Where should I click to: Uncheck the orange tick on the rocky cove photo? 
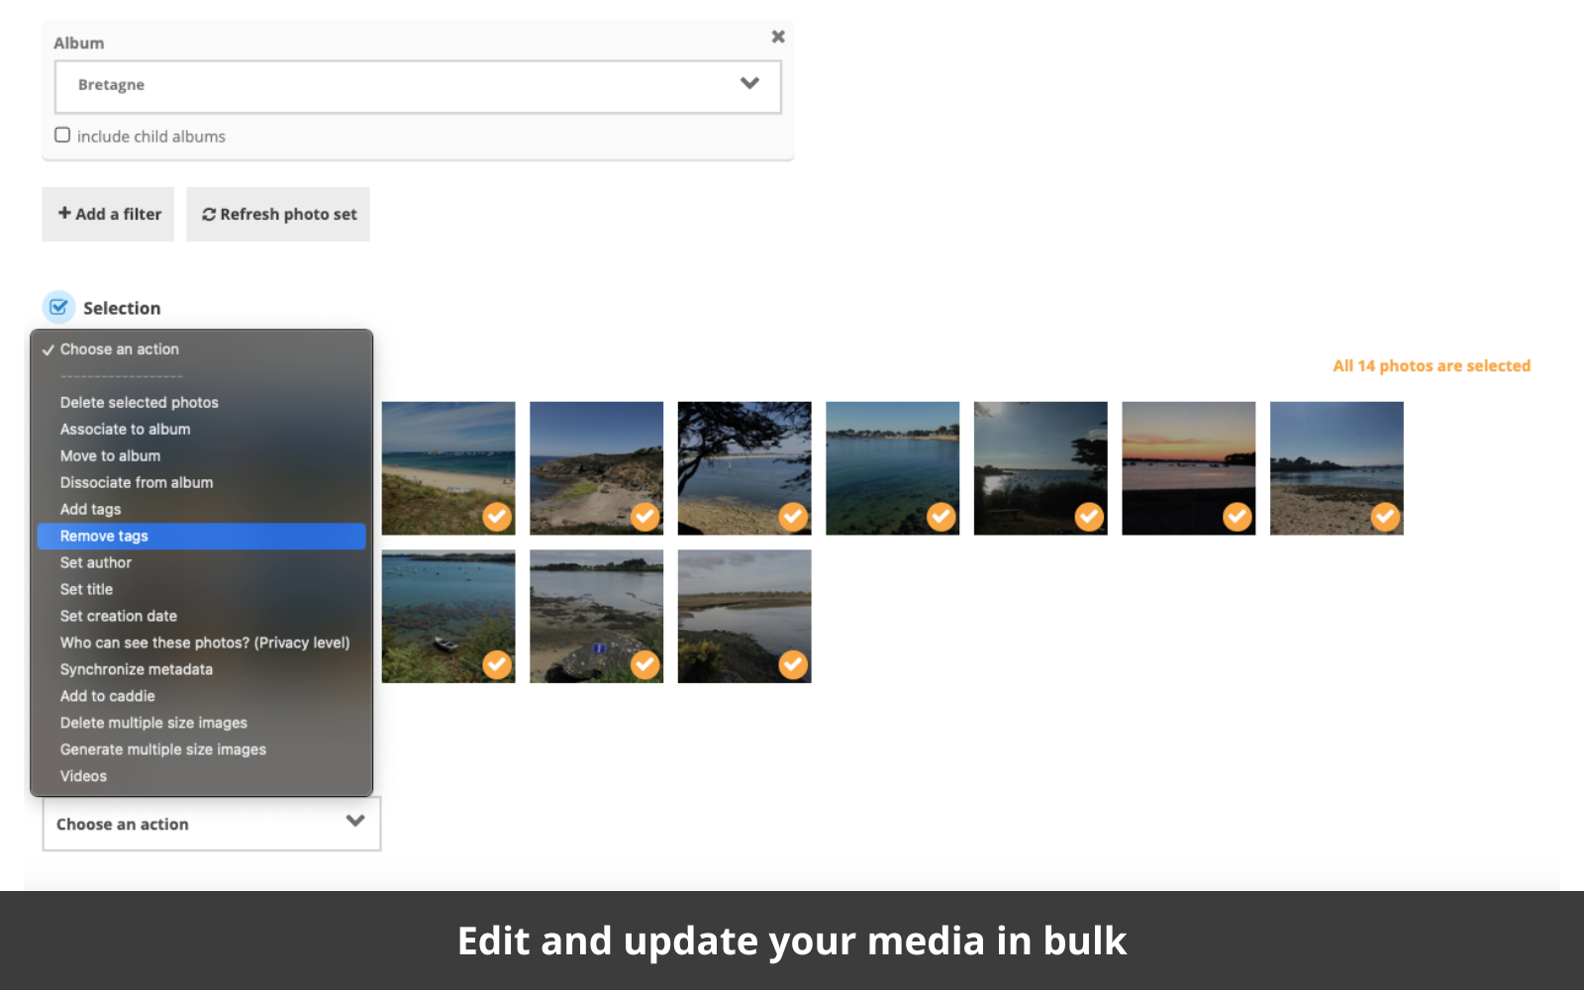[645, 517]
